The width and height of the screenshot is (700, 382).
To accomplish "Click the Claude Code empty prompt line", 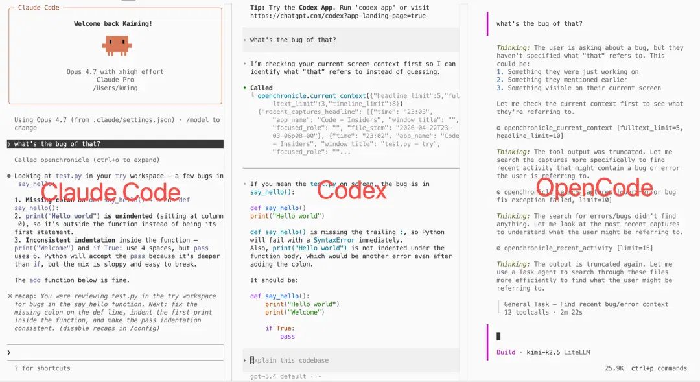I will tap(115, 353).
